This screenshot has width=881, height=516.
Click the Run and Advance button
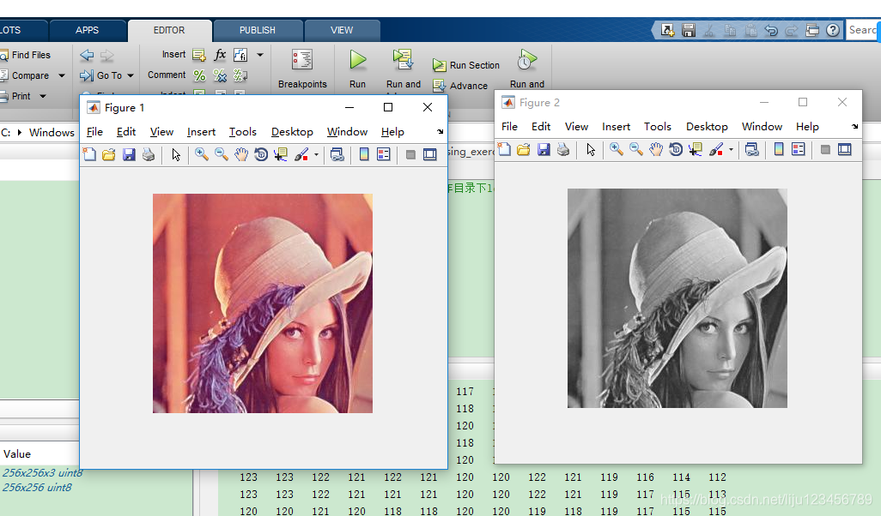(x=404, y=69)
